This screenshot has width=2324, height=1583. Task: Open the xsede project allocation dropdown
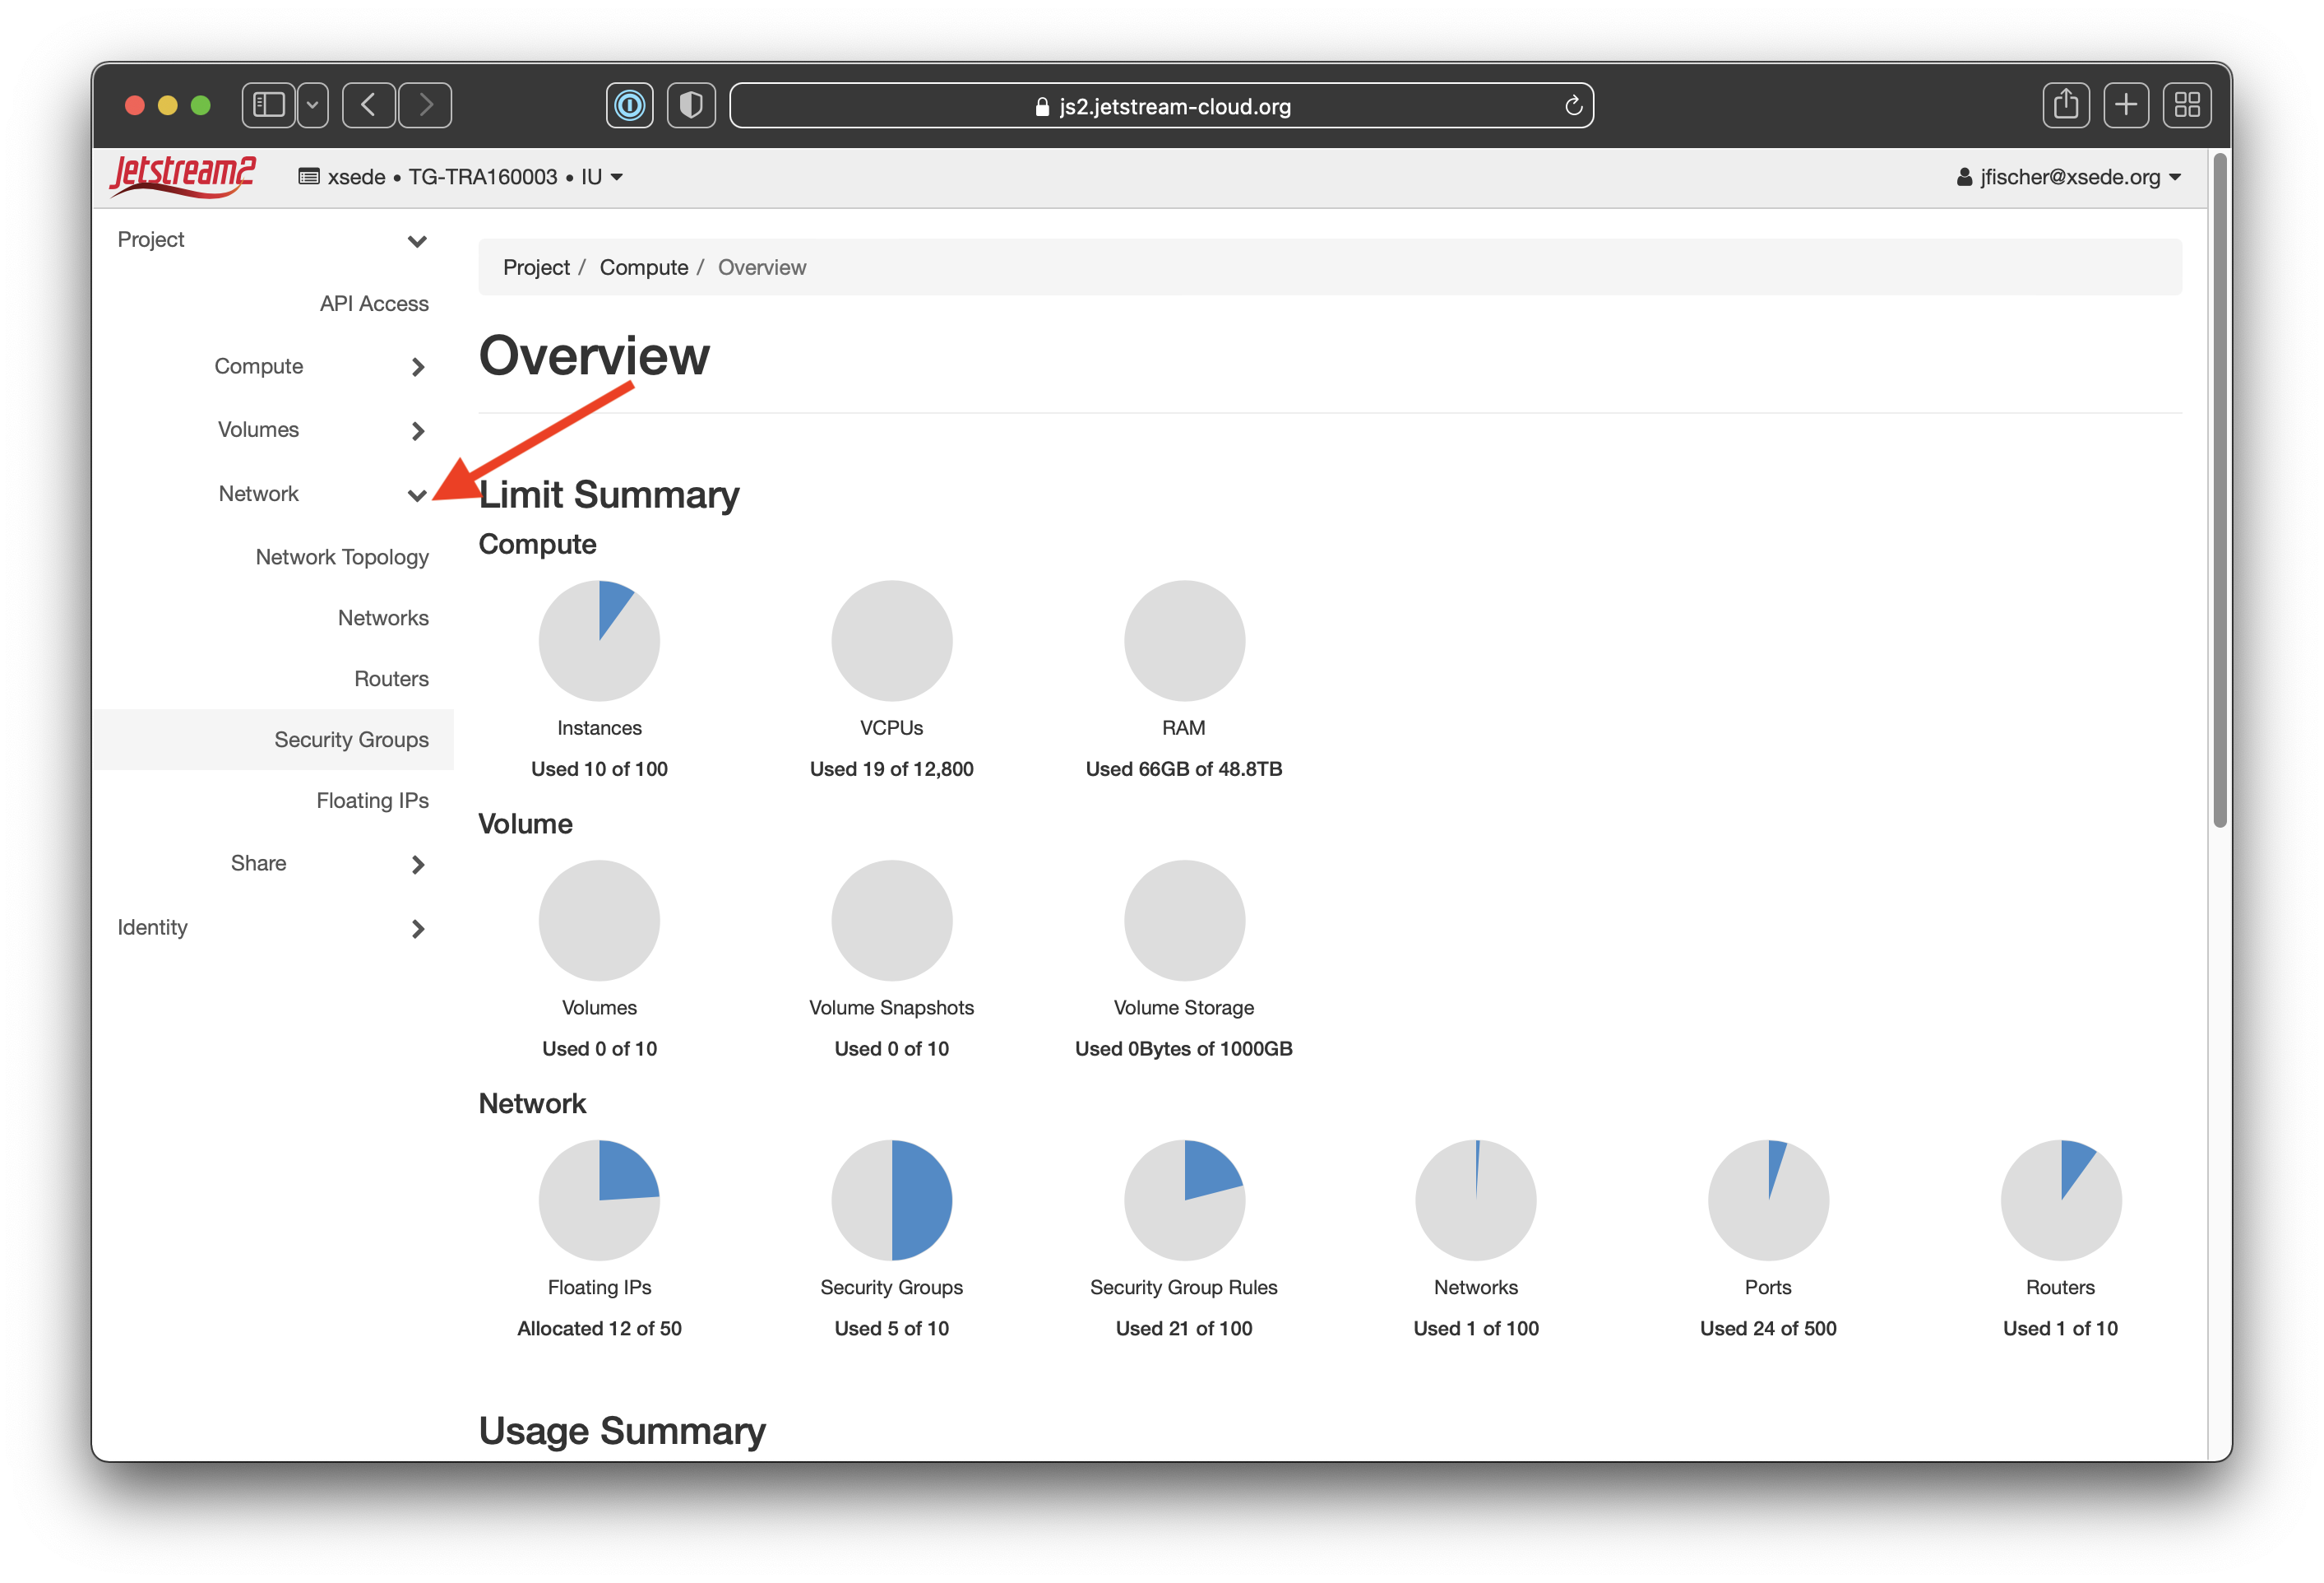coord(461,177)
